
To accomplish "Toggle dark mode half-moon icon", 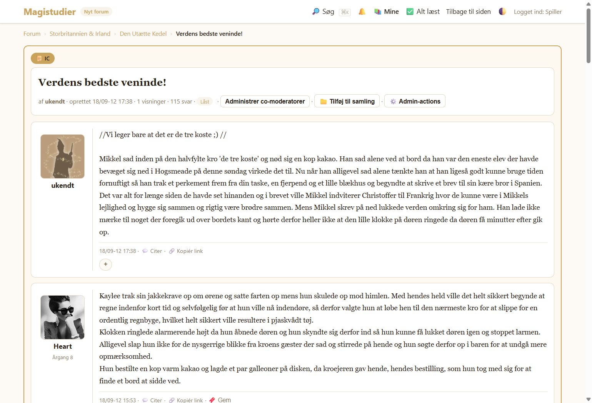I will (502, 12).
